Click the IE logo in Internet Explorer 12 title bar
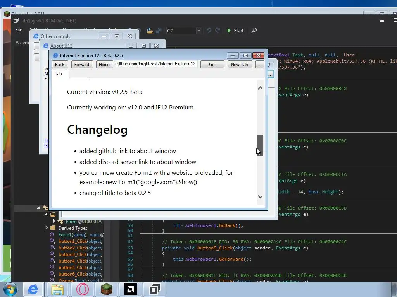Screen dimensions: 397x297 55,55
